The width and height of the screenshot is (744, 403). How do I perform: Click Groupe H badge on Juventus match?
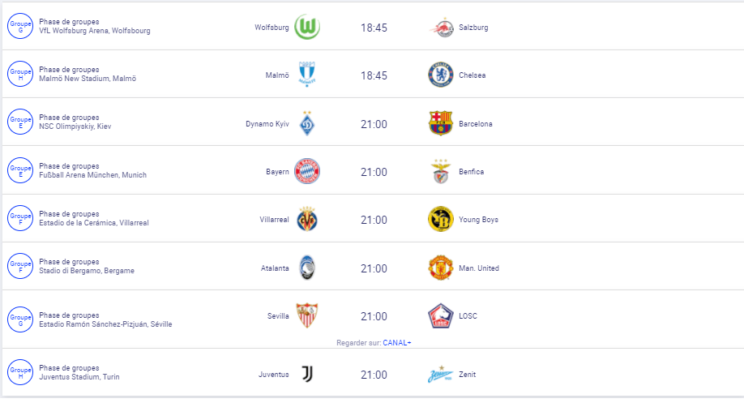point(19,374)
